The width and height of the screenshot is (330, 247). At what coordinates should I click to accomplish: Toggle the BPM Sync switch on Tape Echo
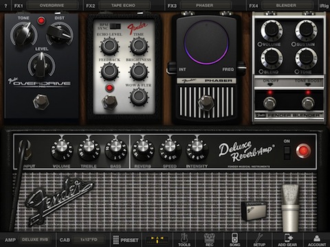coord(115,26)
